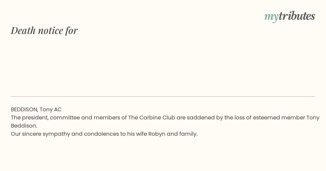The width and height of the screenshot is (326, 171).
Task: Click "The Carbine Club" text
Action: coord(152,118)
